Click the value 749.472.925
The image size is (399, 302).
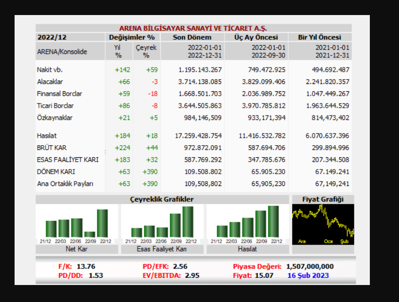pyautogui.click(x=267, y=69)
